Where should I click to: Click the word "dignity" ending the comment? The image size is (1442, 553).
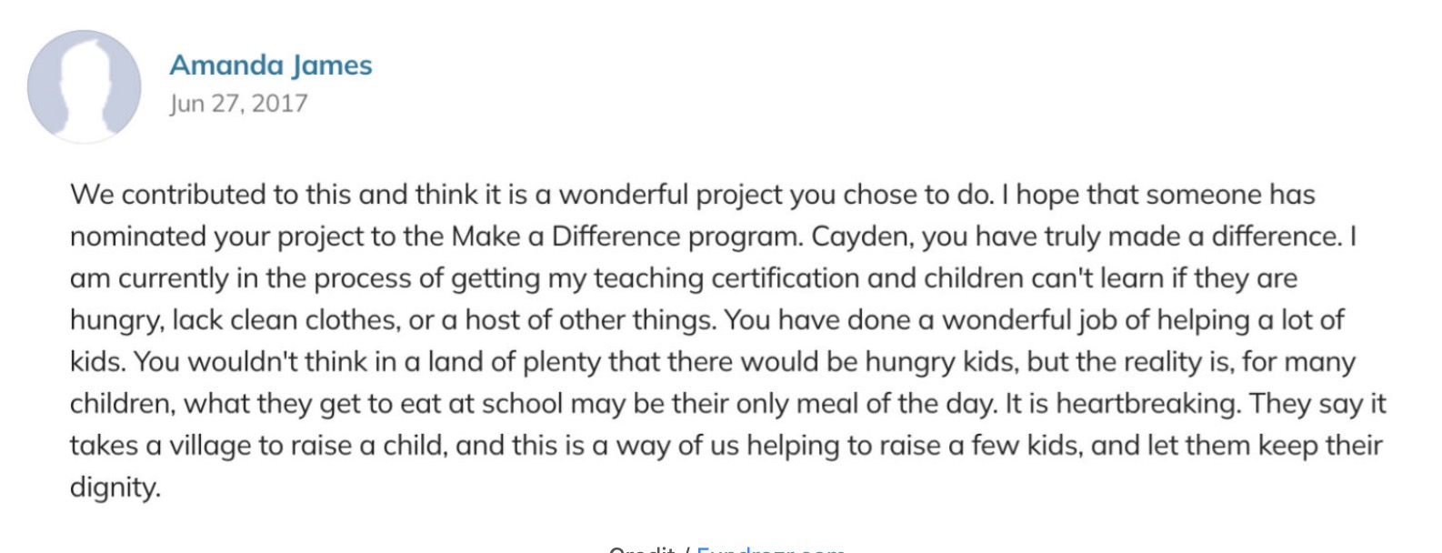113,488
